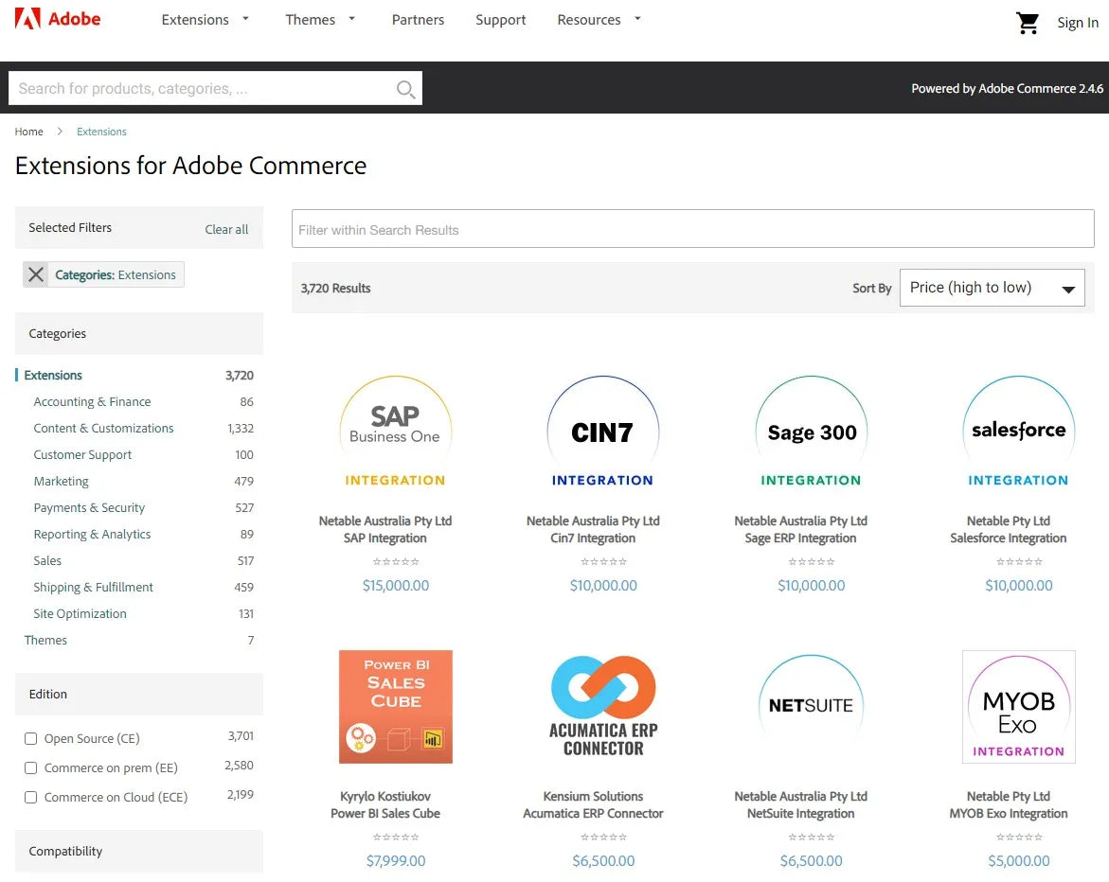Open Extensions in top navigation
The height and width of the screenshot is (882, 1109).
click(x=195, y=20)
